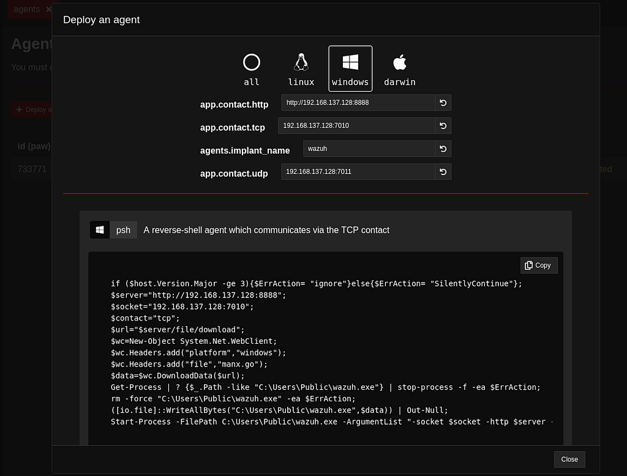Click the background Deploy an agent button
The height and width of the screenshot is (476, 627).
point(32,110)
